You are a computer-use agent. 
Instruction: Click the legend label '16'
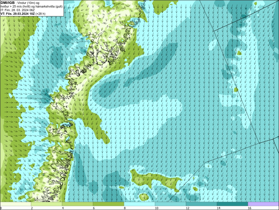249,208
